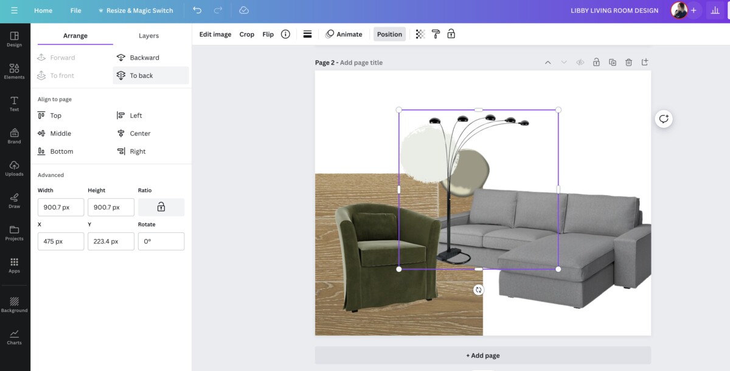Open the Charts panel
Viewport: 730px width, 371px height.
[14, 336]
